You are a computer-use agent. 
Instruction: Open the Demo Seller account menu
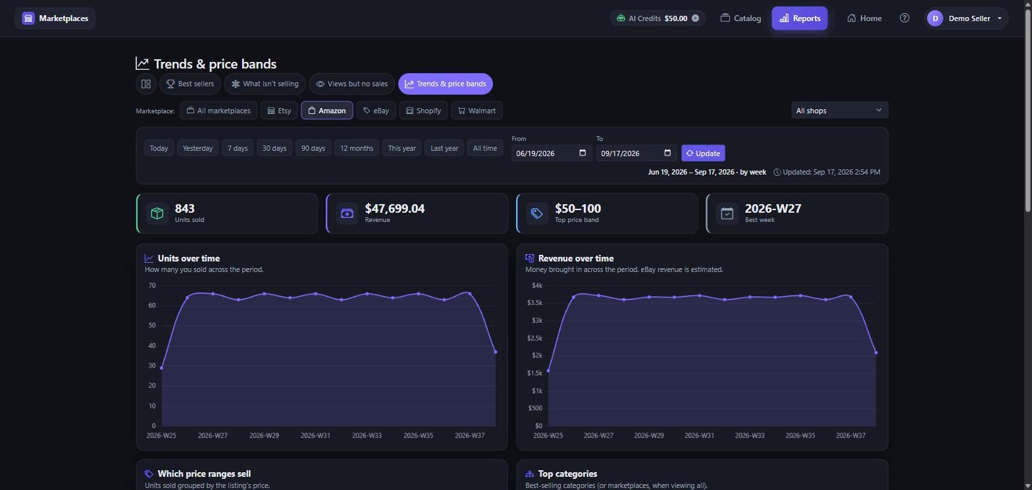point(966,18)
